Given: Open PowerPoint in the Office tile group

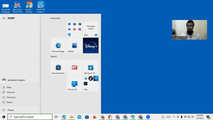Looking at the screenshot, I should [x=75, y=29].
